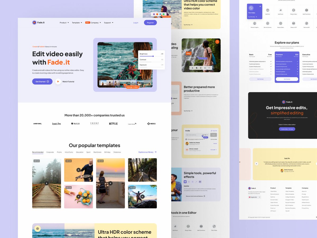This screenshot has width=317, height=238.
Task: Click the Log in link
Action: (x=136, y=23)
